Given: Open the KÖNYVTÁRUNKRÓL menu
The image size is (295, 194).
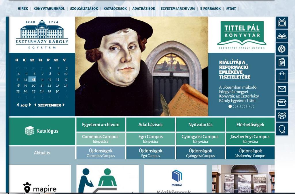Looking at the screenshot, I should click(49, 8).
